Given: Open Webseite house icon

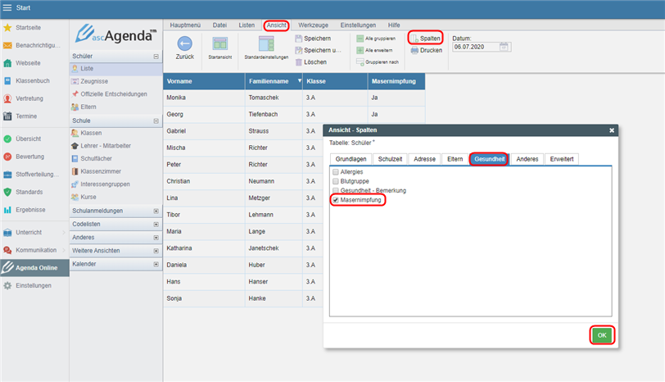Looking at the screenshot, I should pyautogui.click(x=7, y=63).
